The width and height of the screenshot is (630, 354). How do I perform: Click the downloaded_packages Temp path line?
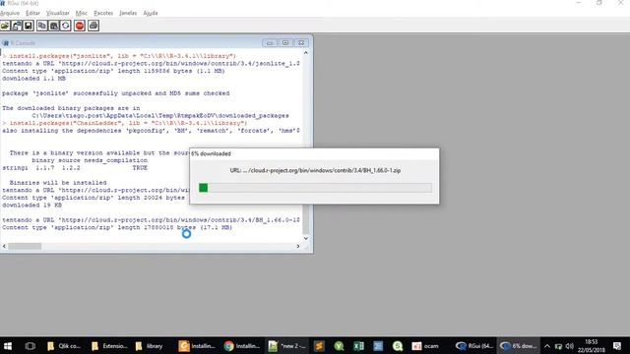pyautogui.click(x=160, y=116)
